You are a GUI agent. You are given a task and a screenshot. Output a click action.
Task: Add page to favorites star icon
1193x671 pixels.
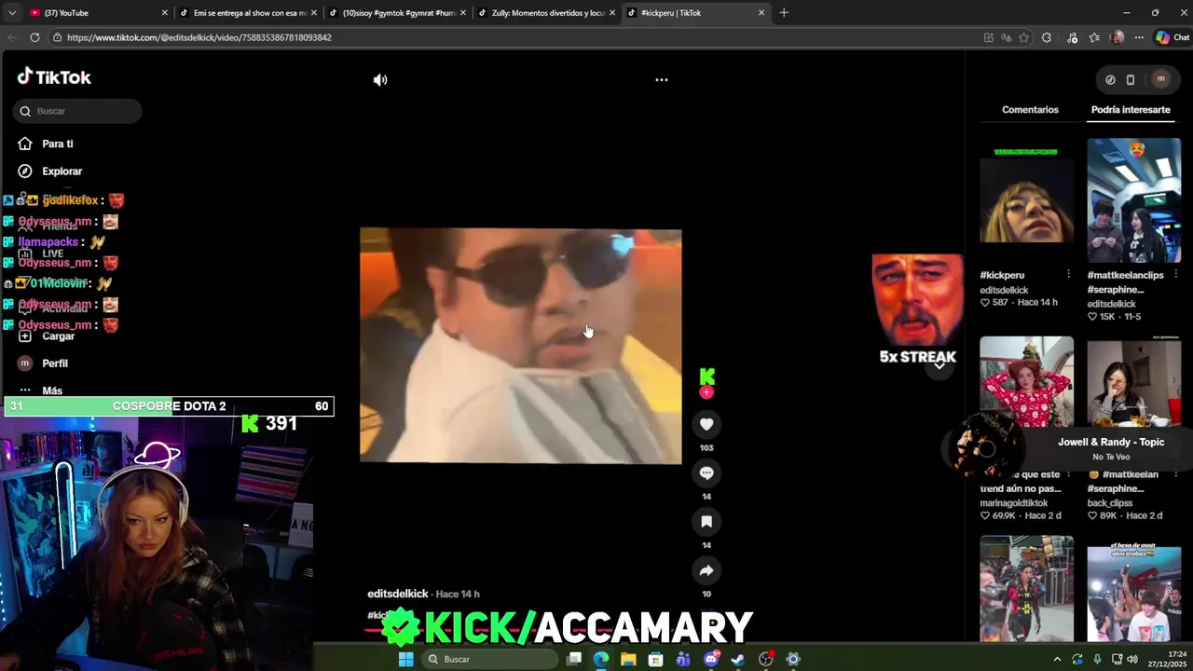1023,37
